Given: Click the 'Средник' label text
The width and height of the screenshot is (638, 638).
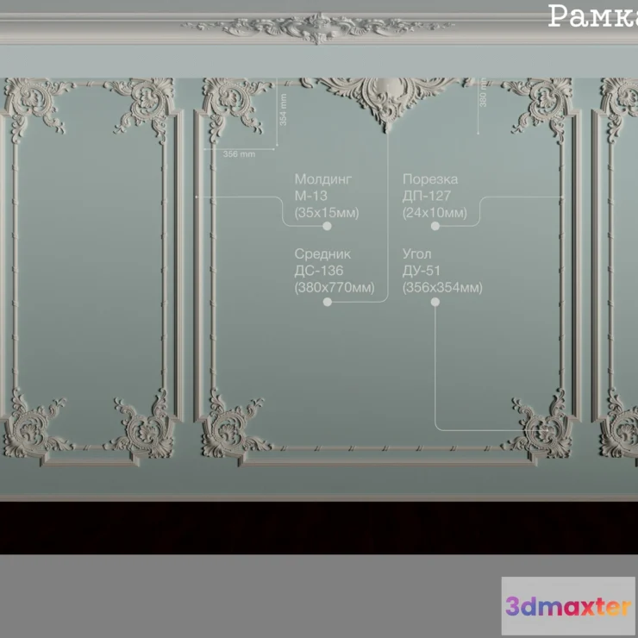Looking at the screenshot, I should pyautogui.click(x=322, y=253).
